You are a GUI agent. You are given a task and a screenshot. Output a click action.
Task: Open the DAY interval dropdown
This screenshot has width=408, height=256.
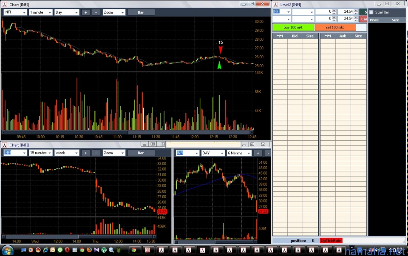(213, 153)
